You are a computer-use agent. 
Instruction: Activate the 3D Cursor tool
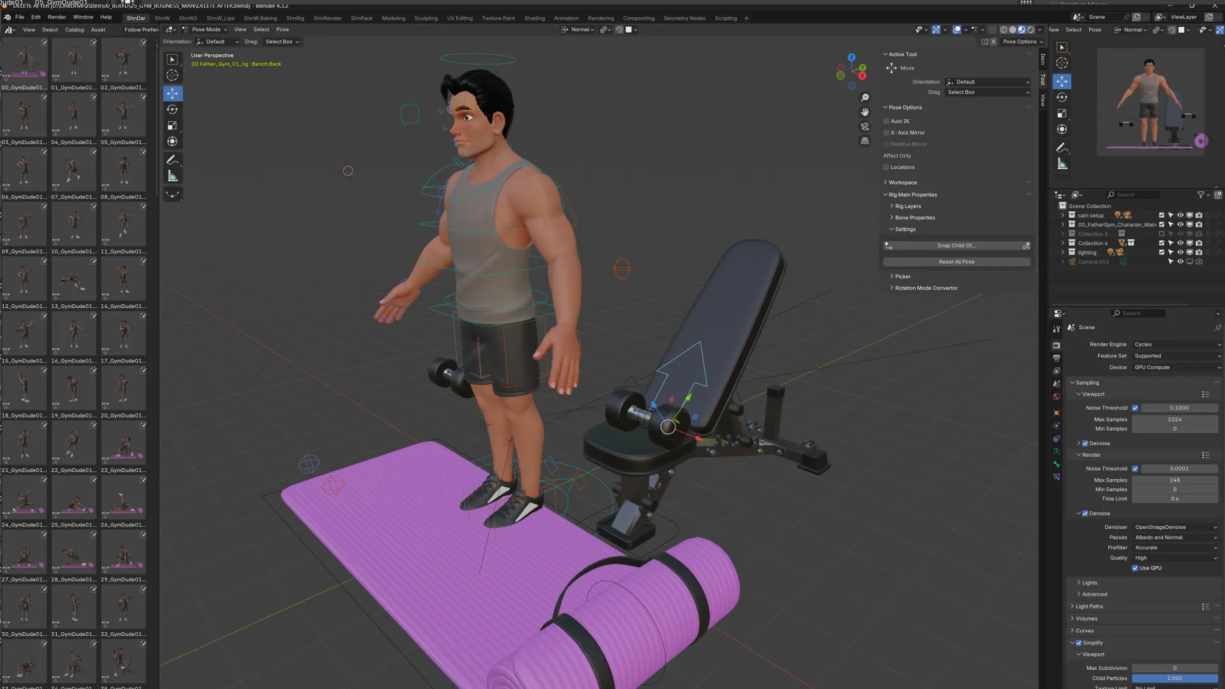(x=172, y=75)
